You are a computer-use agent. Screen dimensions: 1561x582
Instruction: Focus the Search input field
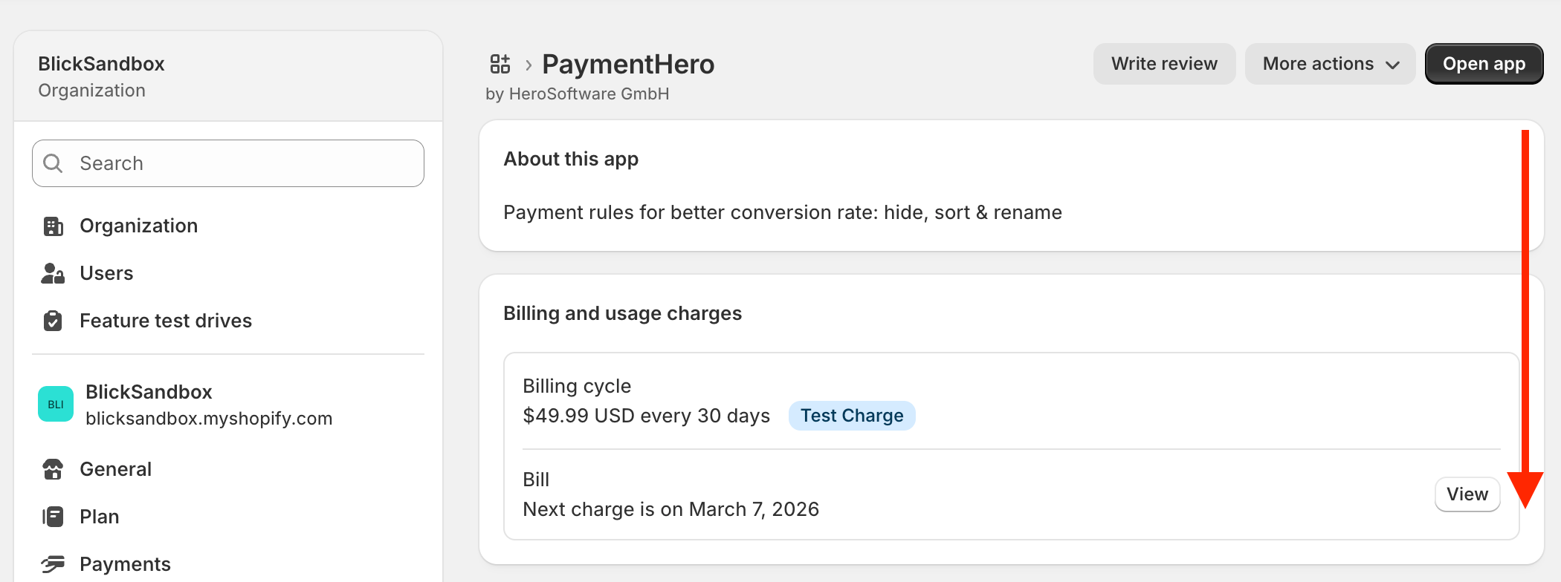click(x=228, y=163)
